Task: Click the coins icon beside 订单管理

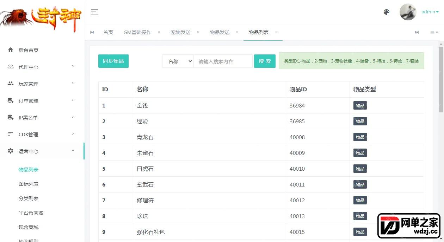Action: tap(11, 100)
